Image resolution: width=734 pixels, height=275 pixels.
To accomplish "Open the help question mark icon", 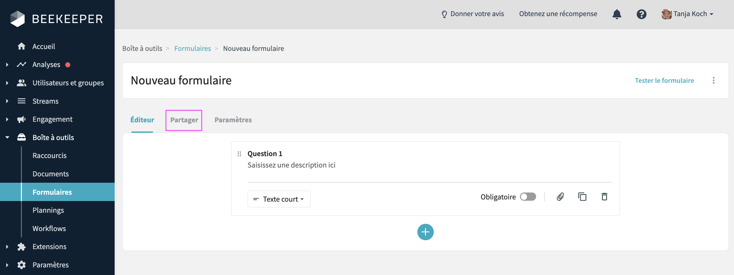I will tap(641, 14).
